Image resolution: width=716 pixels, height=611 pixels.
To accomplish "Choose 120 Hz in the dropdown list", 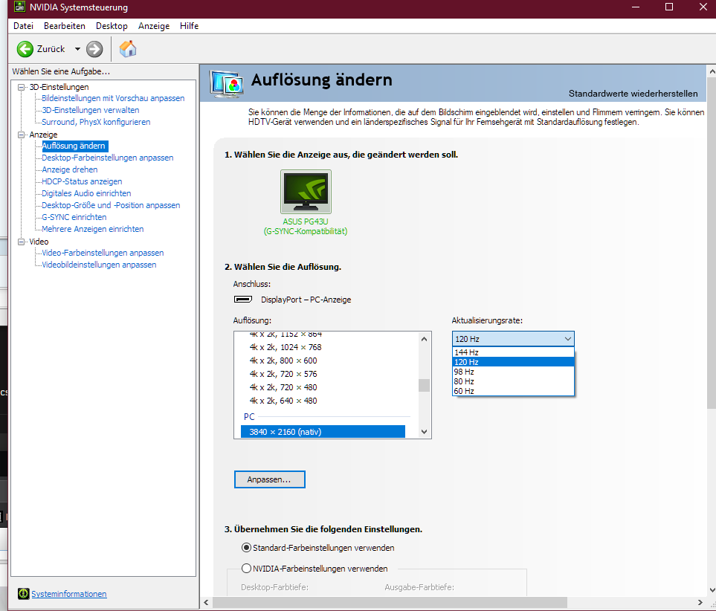I will coord(513,362).
